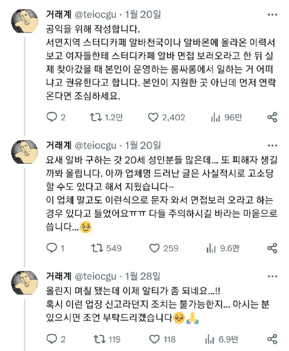Retweet the first tweet with 1.2만 retweets

point(95,117)
